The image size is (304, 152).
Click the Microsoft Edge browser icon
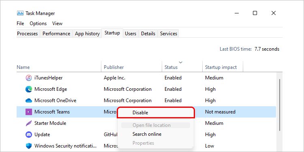29,89
